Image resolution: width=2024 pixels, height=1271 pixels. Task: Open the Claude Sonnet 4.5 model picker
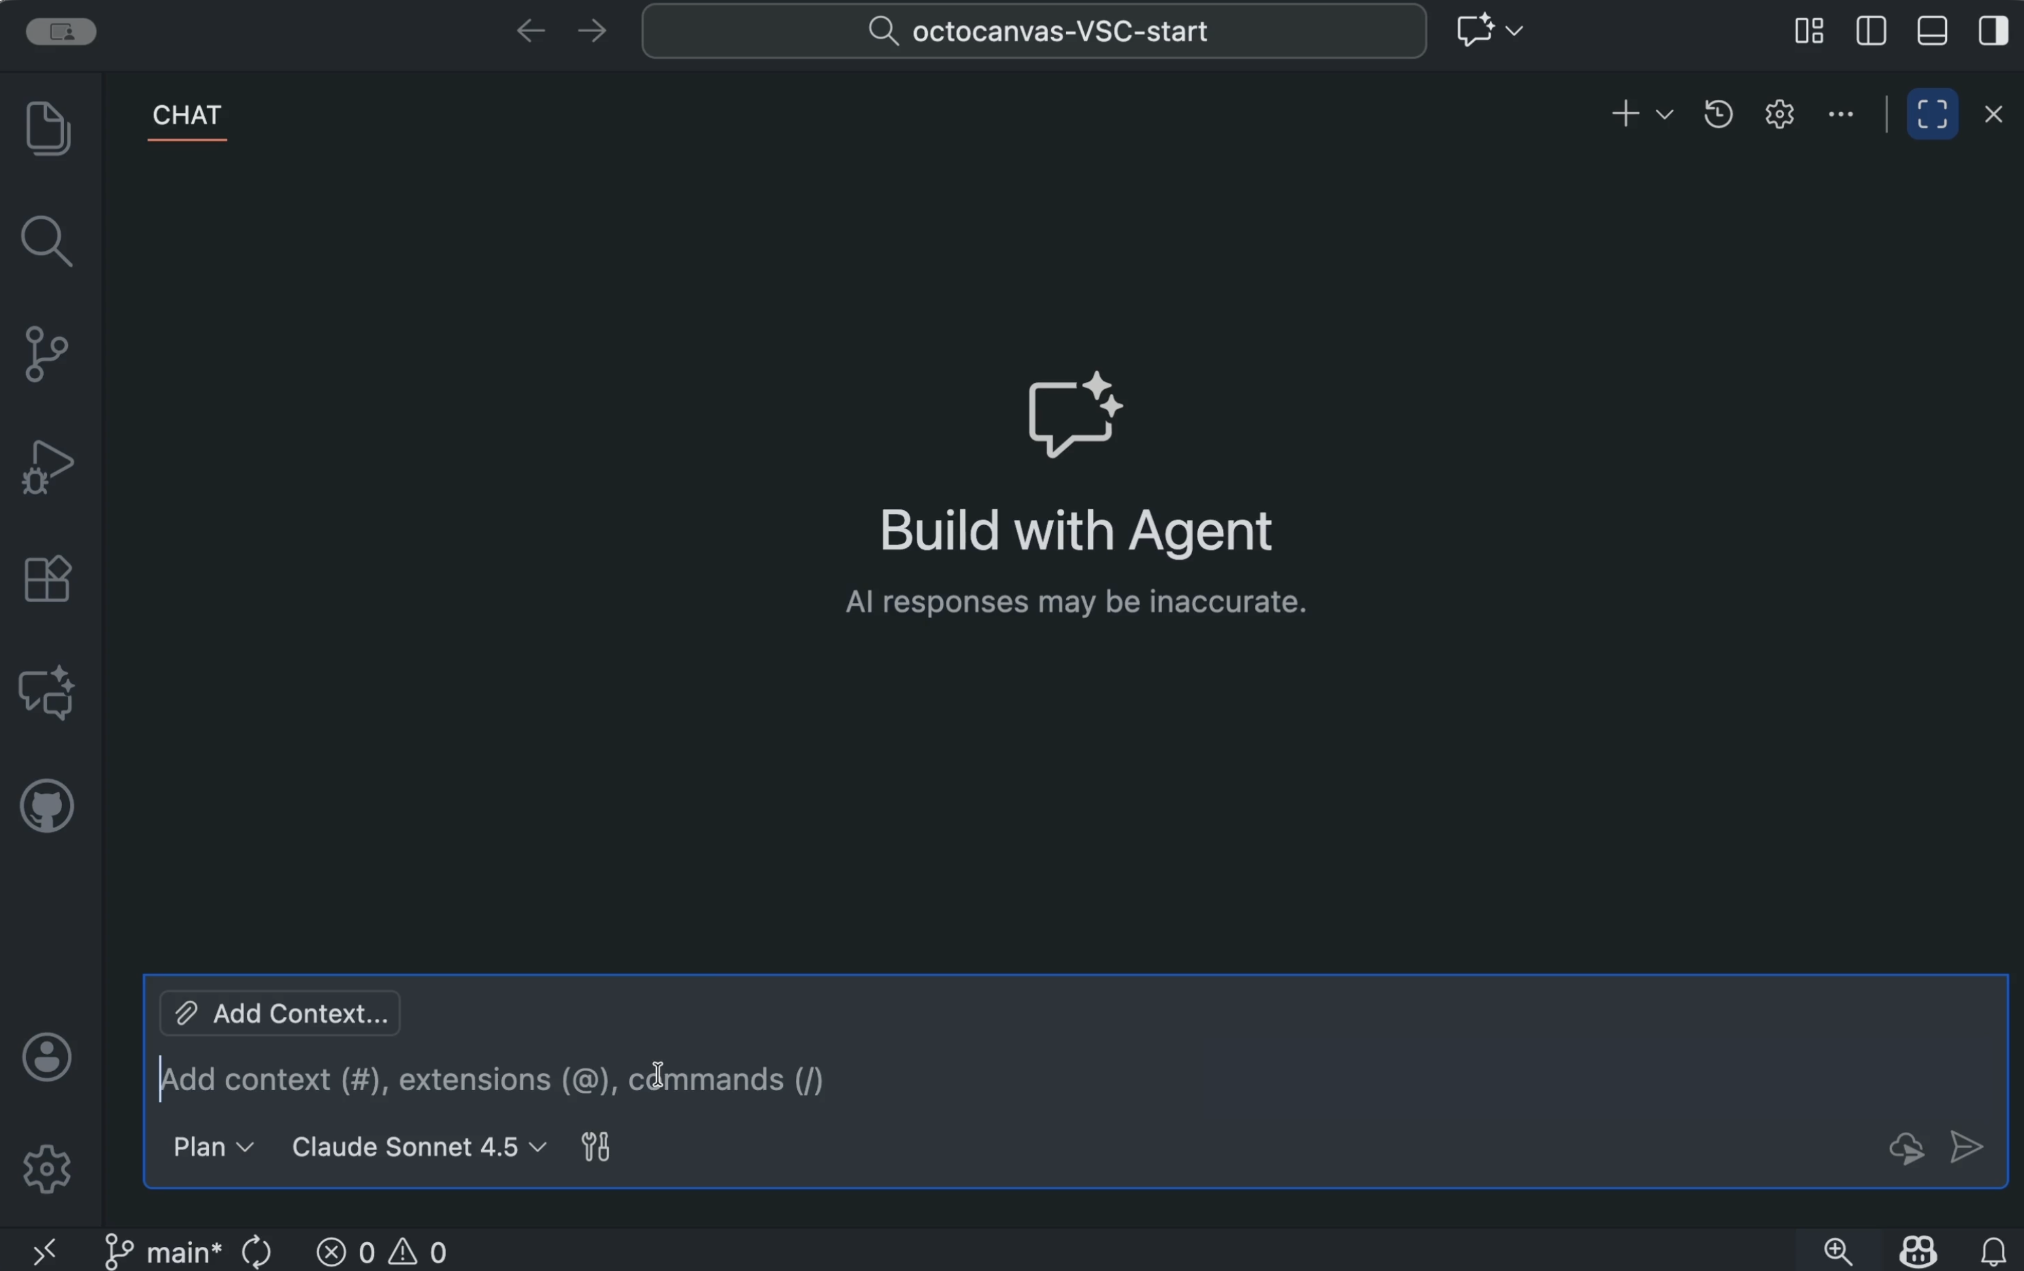[419, 1147]
